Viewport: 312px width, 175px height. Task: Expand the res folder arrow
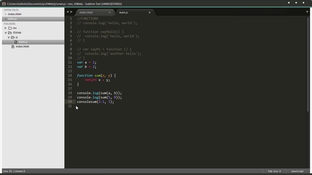5,28
